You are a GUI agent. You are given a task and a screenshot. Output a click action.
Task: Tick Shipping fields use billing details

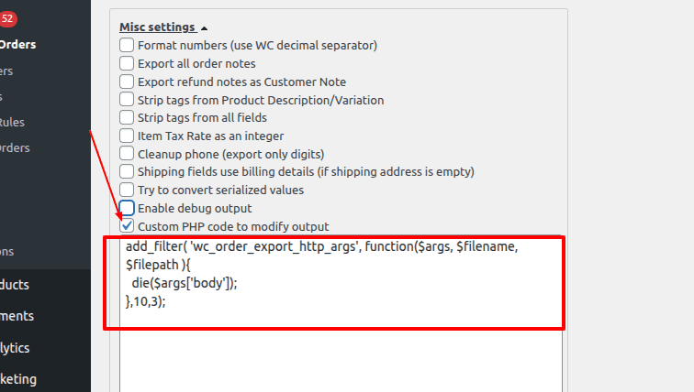[127, 171]
